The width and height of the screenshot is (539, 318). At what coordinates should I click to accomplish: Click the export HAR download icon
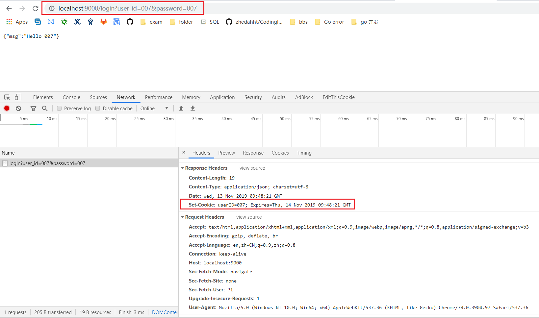tap(193, 108)
